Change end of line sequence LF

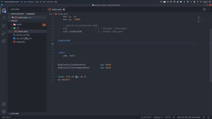coord(174,117)
